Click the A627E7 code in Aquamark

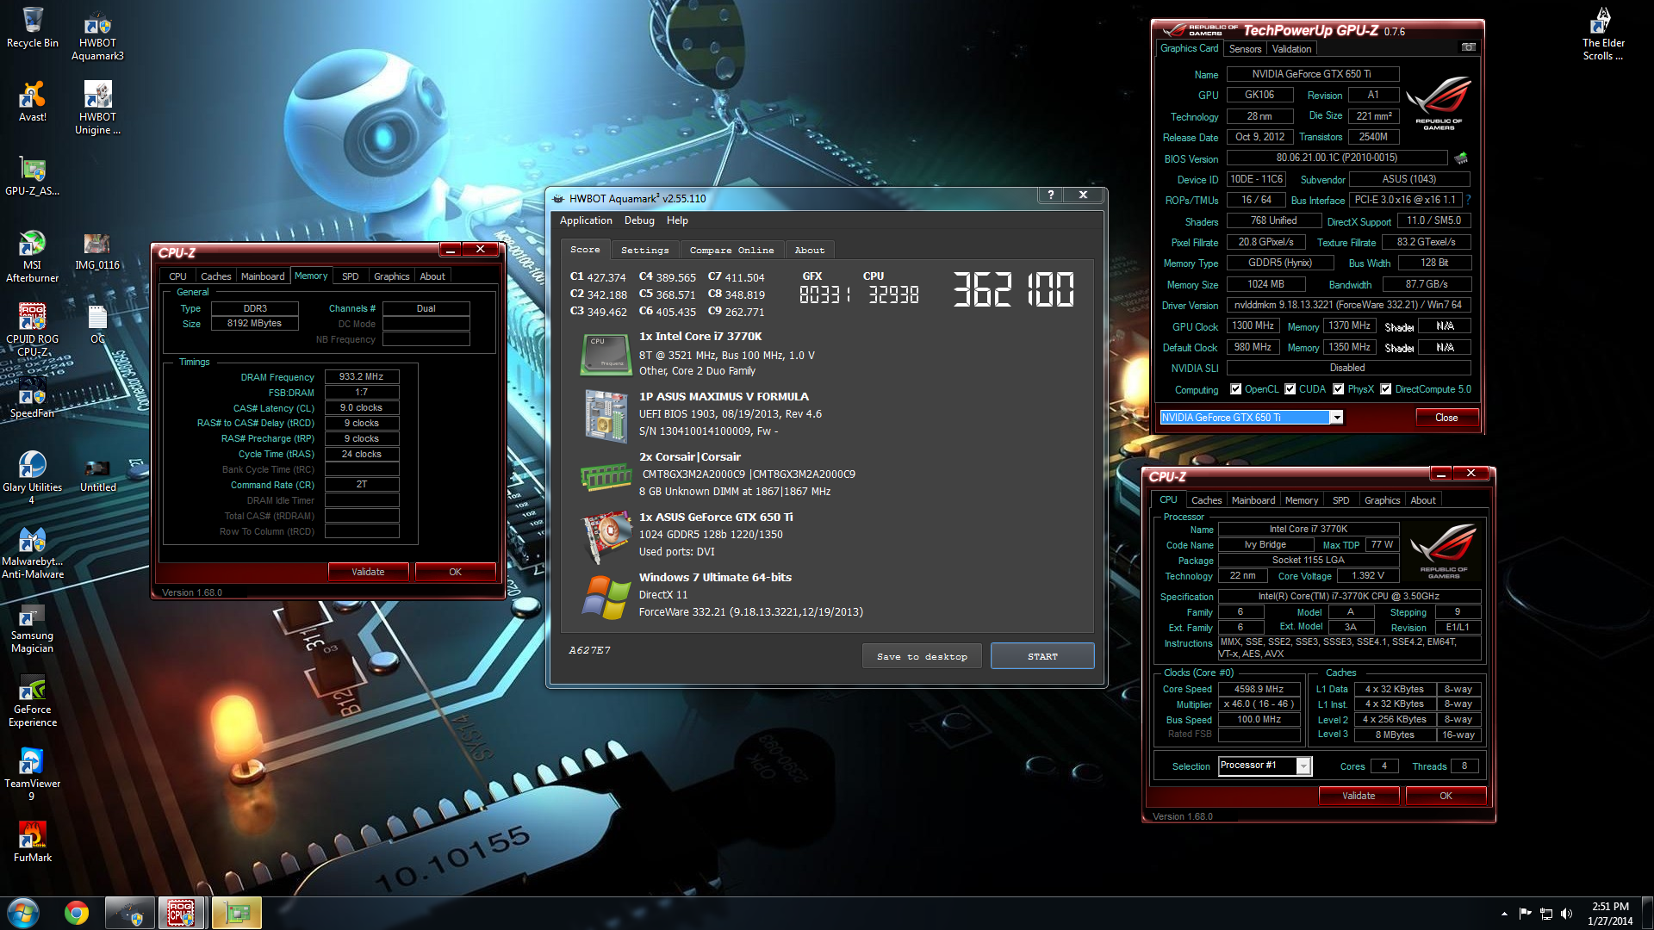pos(589,650)
